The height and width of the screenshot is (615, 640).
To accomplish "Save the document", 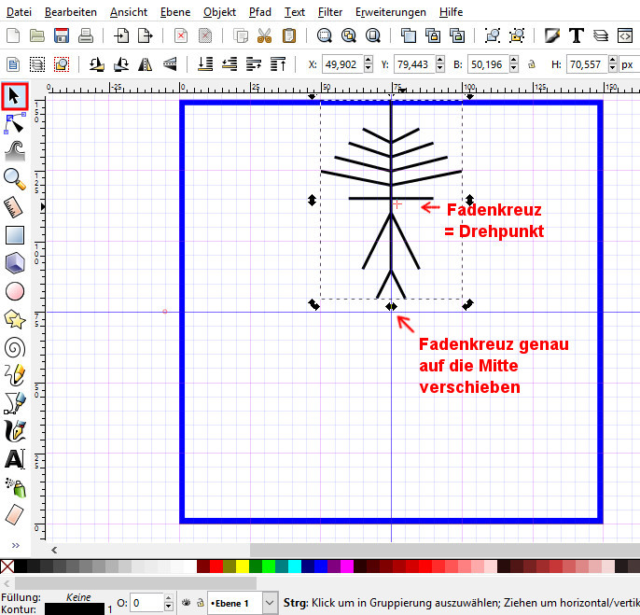I will [62, 35].
